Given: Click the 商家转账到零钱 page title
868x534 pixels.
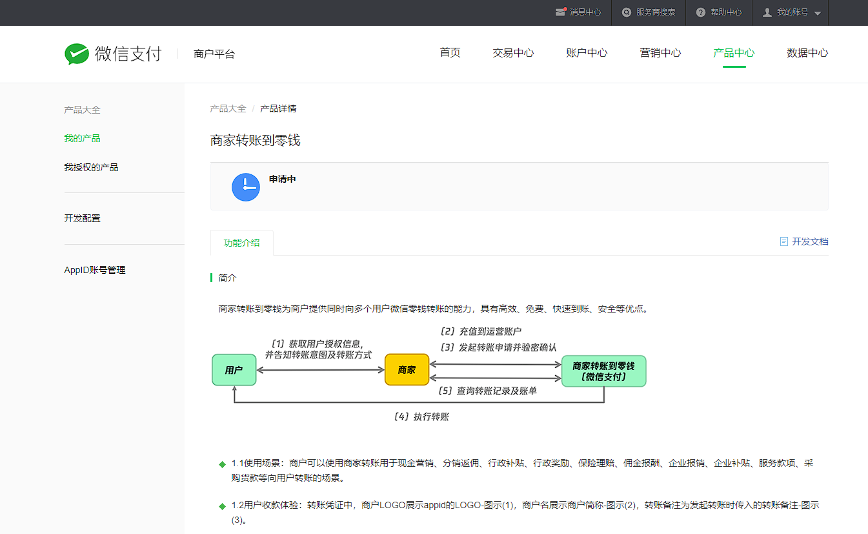Looking at the screenshot, I should [x=256, y=140].
